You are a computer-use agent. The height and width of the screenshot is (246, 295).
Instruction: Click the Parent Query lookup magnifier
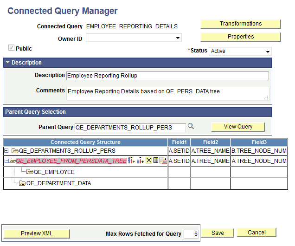(x=191, y=126)
